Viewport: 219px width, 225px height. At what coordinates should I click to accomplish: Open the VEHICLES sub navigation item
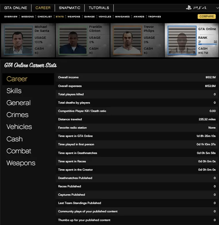[105, 17]
